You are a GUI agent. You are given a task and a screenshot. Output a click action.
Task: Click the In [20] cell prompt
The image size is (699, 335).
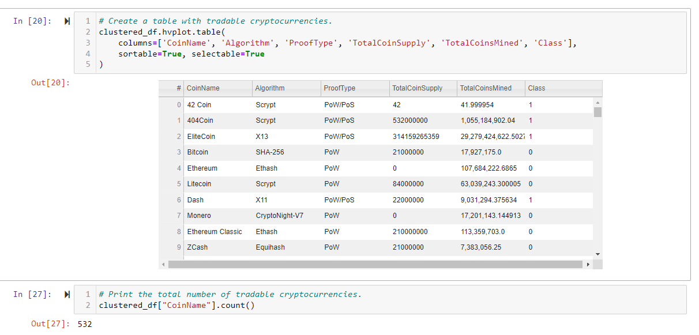[32, 21]
